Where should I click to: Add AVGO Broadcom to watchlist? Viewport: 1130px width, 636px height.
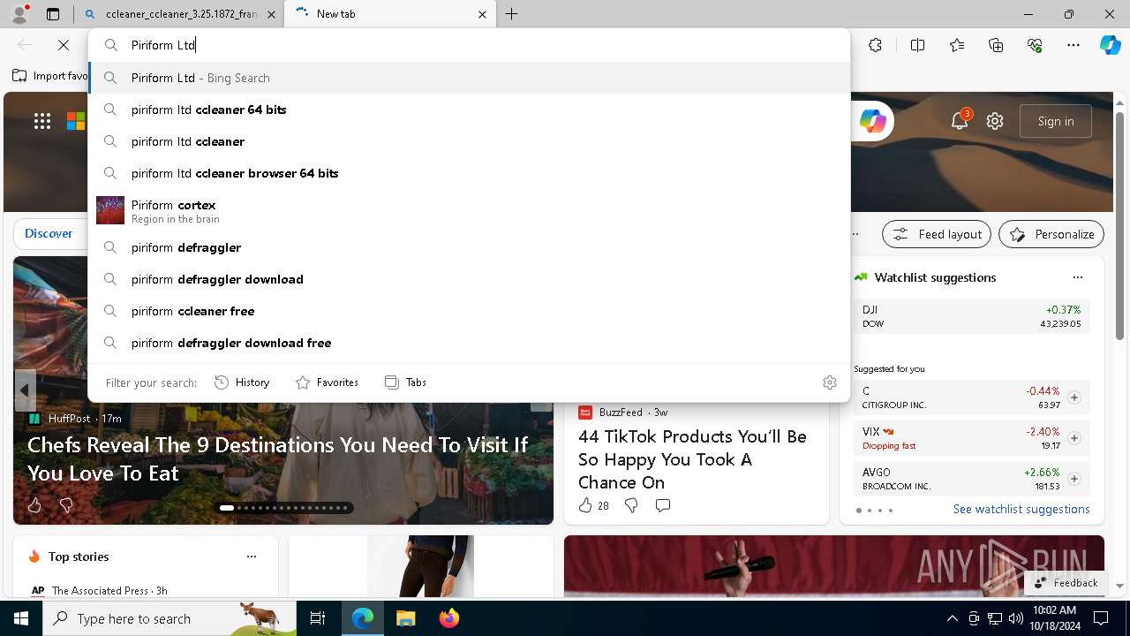[x=1074, y=479]
